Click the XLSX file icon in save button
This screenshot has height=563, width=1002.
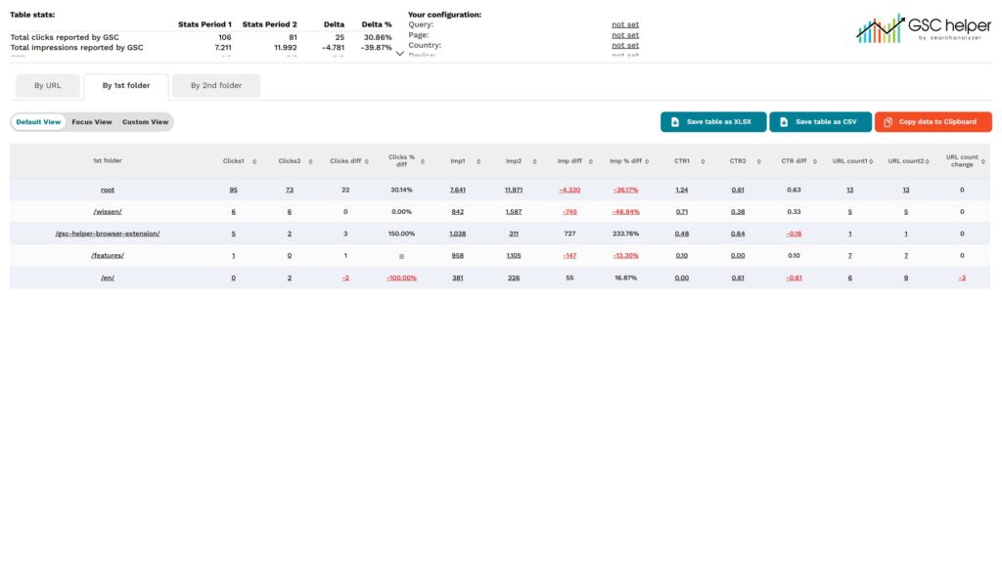coord(675,122)
